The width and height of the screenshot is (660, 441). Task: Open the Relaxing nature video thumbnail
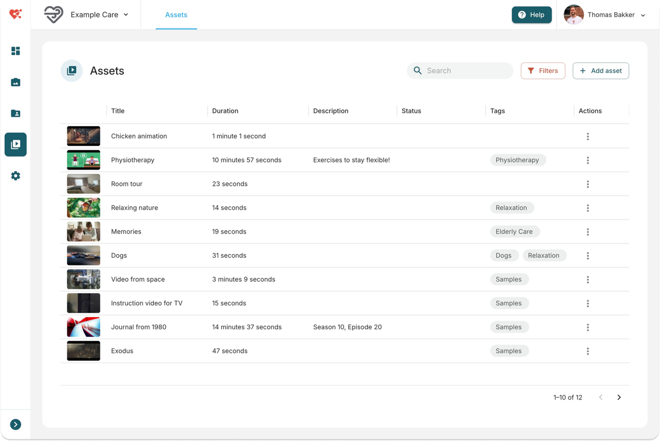83,208
